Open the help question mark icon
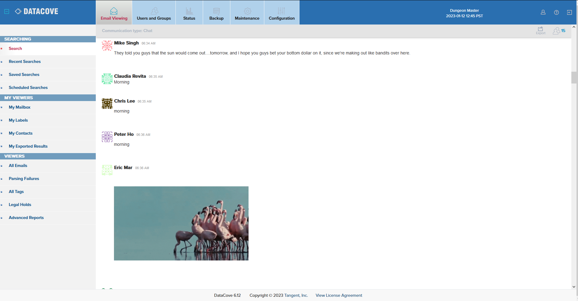This screenshot has height=301, width=578. point(556,12)
